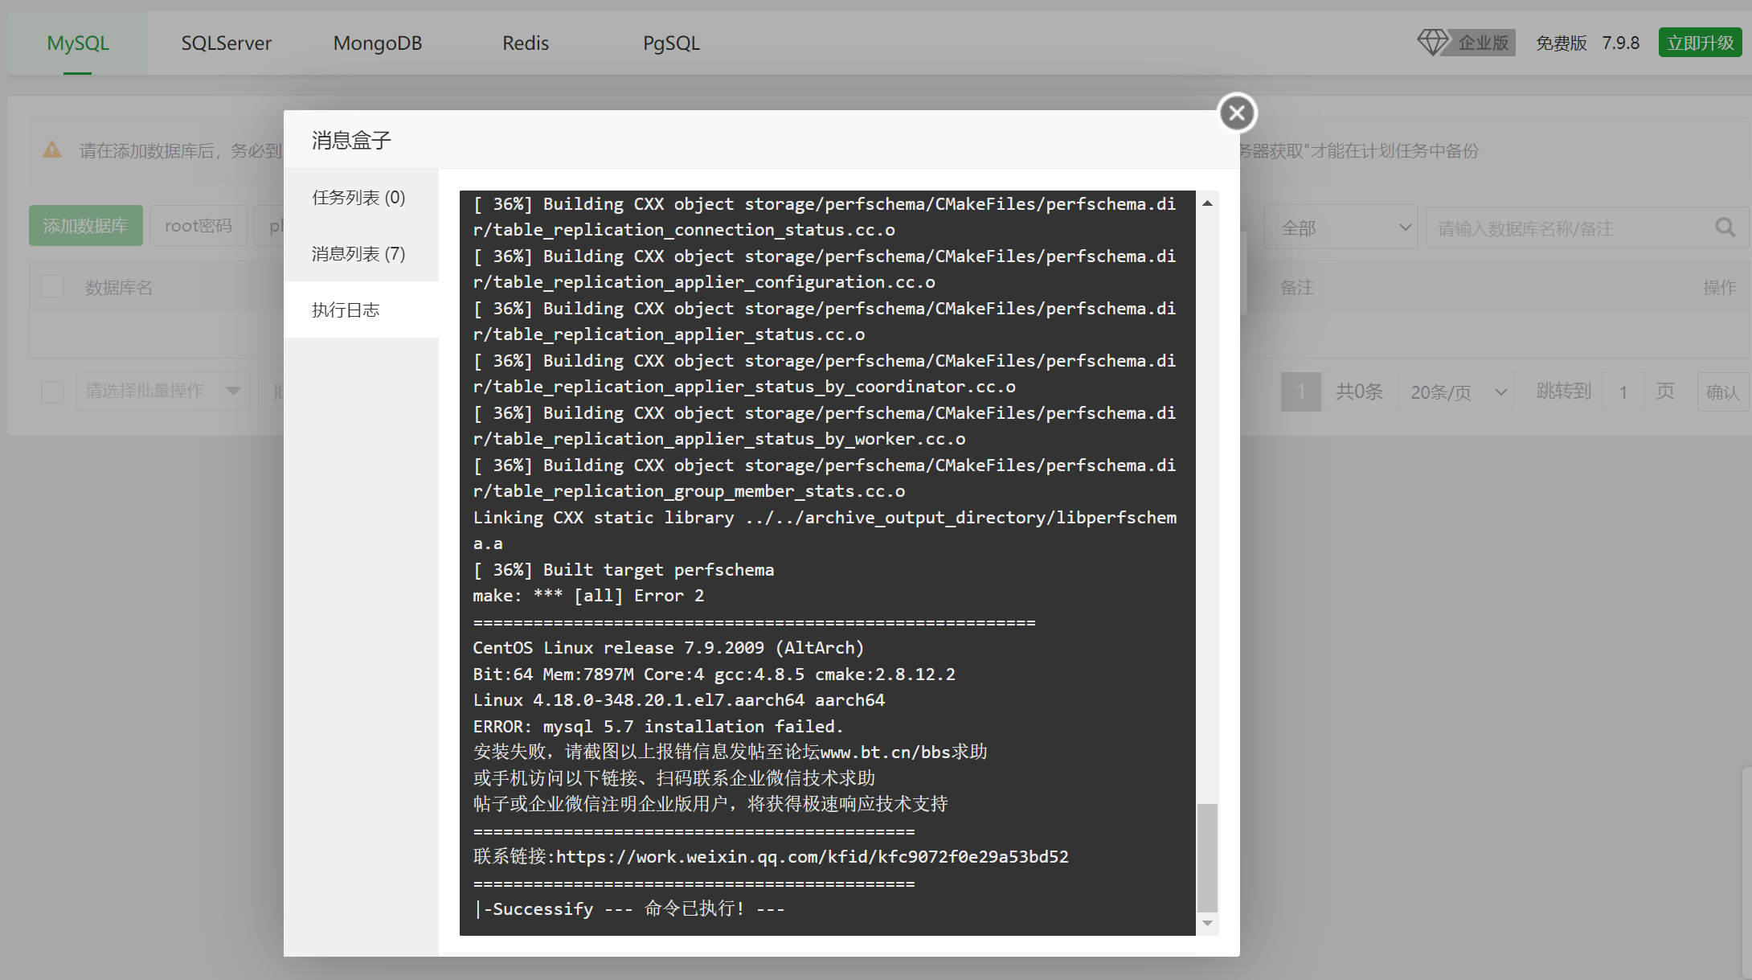This screenshot has height=980, width=1752.
Task: Switch to the Redis tab
Action: click(526, 43)
